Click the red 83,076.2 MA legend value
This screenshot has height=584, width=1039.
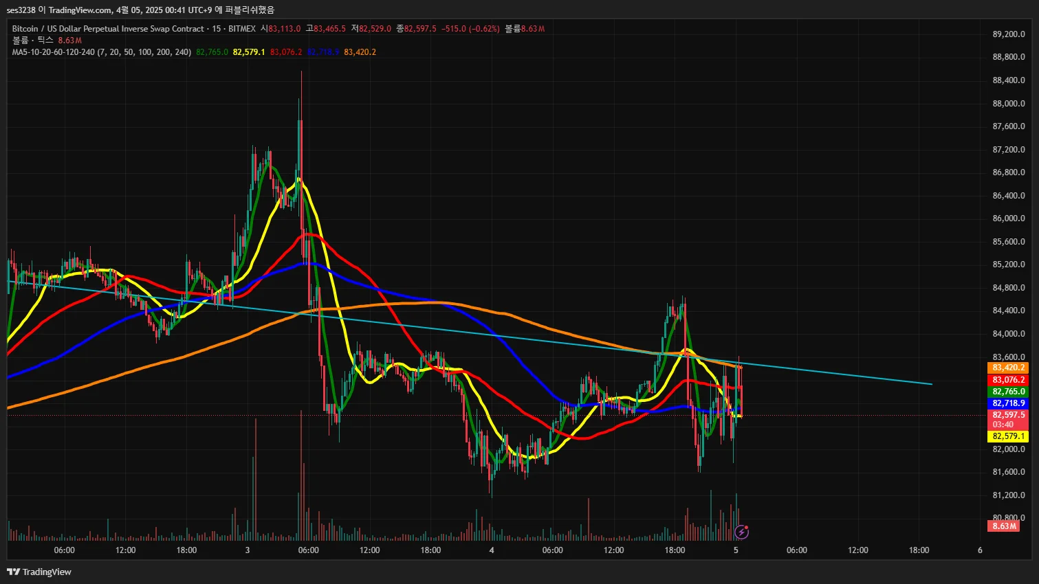(286, 52)
